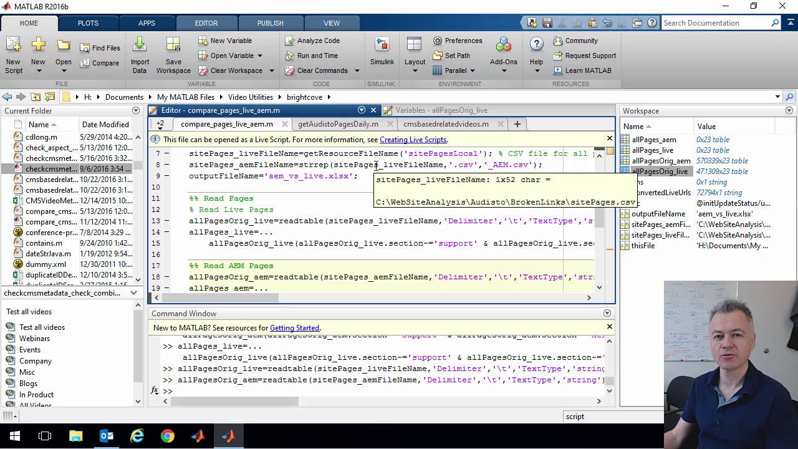The image size is (798, 449).
Task: Open Preferences gear icon
Action: 436,41
